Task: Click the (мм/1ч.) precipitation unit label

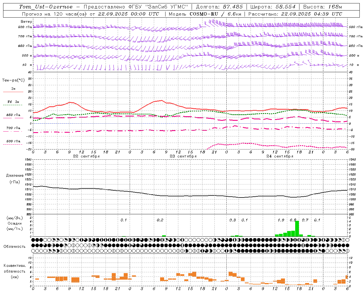Action: click(x=15, y=229)
